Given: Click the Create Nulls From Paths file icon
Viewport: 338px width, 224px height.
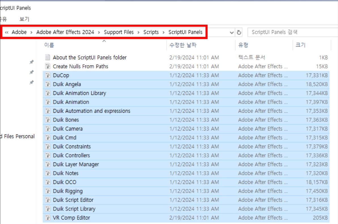Looking at the screenshot, I should click(x=48, y=66).
